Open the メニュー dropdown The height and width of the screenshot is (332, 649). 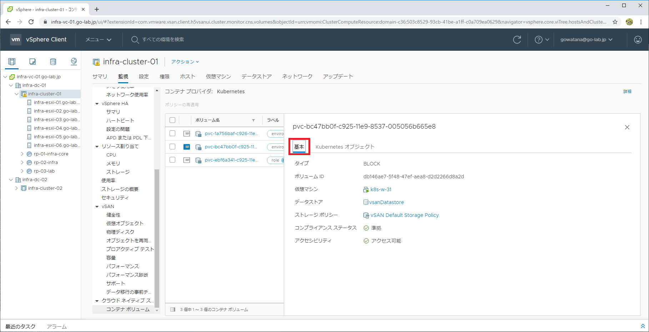pyautogui.click(x=98, y=40)
